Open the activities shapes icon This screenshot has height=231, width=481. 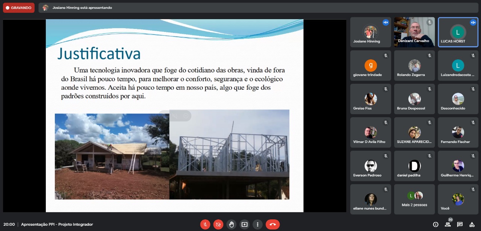pyautogui.click(x=472, y=224)
